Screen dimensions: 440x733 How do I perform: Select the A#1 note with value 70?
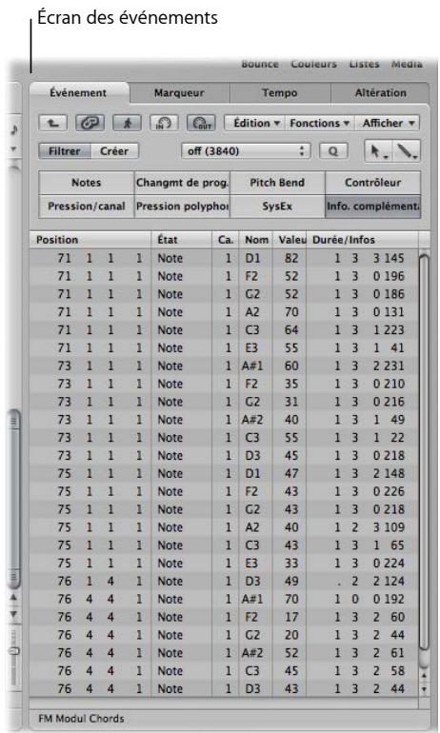tap(224, 599)
